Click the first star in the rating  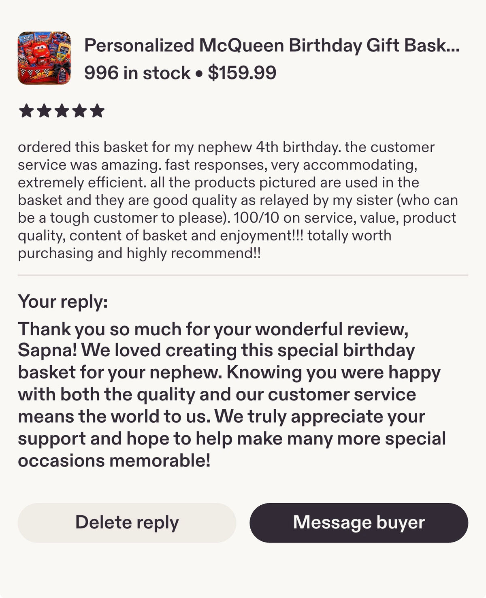point(26,111)
